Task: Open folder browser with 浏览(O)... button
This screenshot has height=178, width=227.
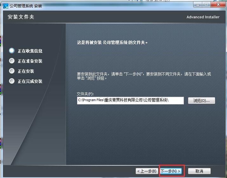Action: 201,101
